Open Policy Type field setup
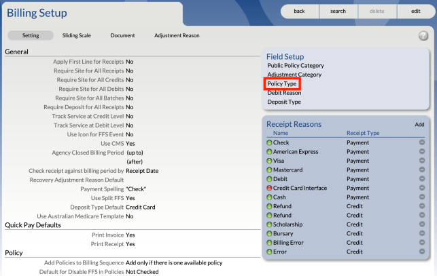Image resolution: width=437 pixels, height=276 pixels. (282, 83)
